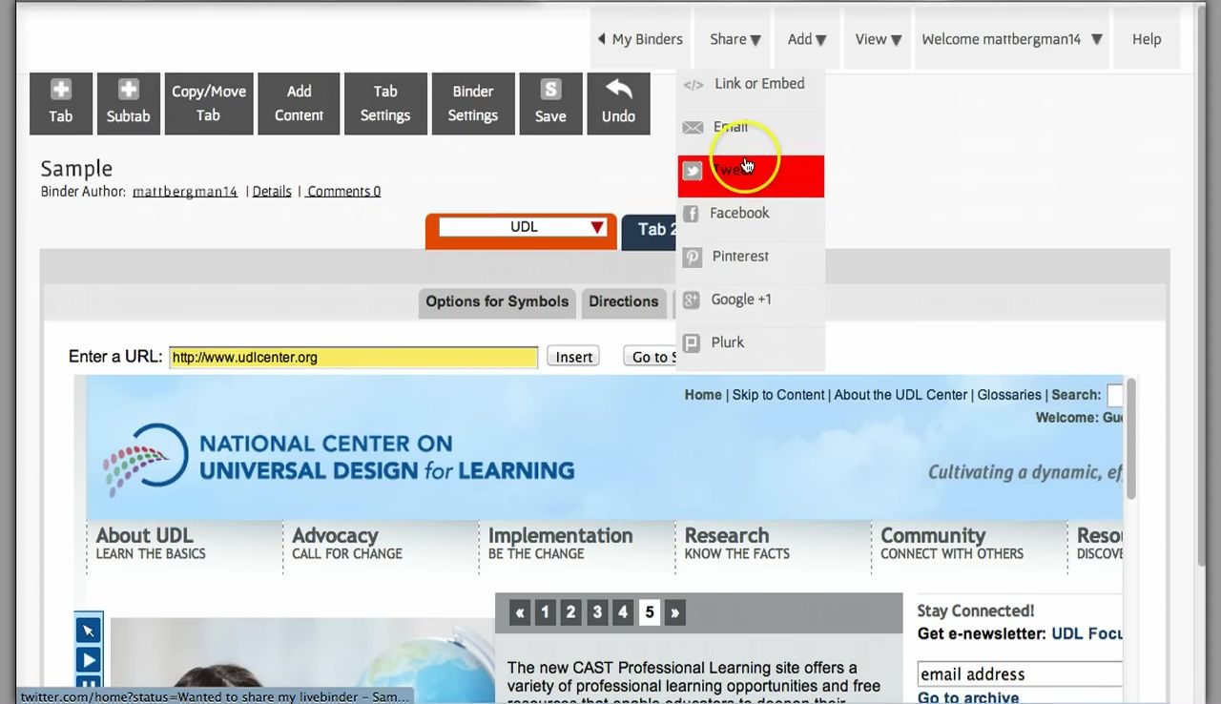
Task: Open the Go to archive link
Action: point(968,697)
